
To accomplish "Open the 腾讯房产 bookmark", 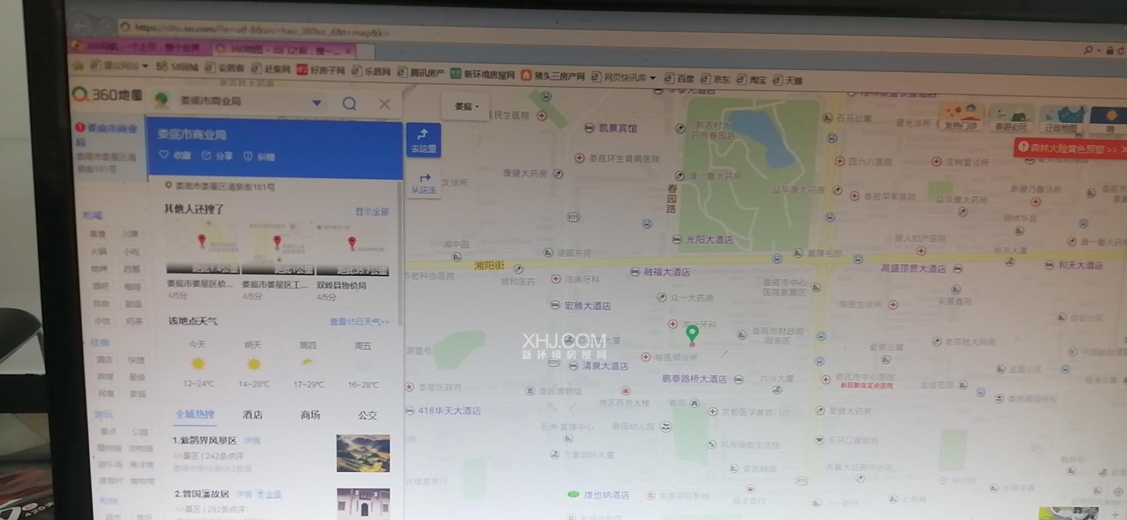I will [420, 72].
